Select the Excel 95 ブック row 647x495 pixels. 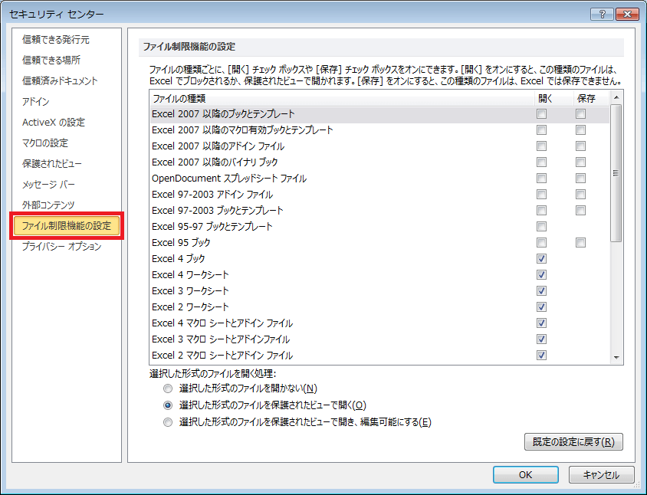pyautogui.click(x=379, y=243)
